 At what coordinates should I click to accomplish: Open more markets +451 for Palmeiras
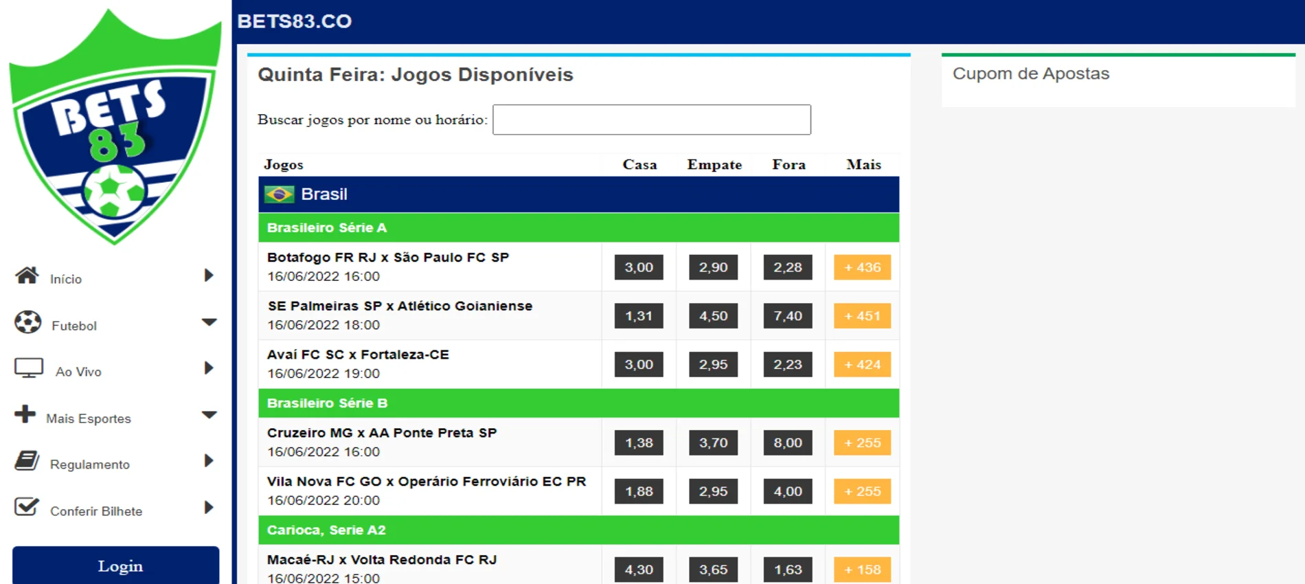(x=863, y=316)
